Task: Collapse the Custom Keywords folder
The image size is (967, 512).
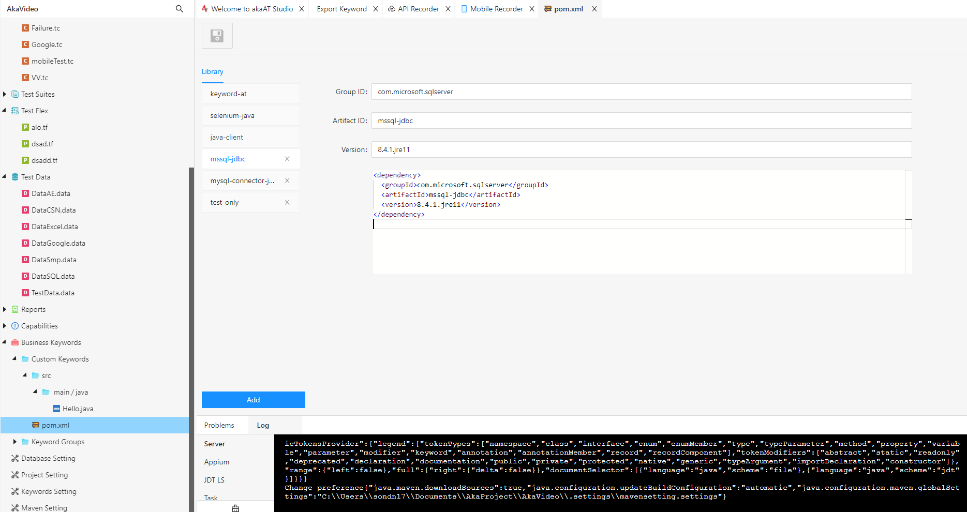Action: click(x=14, y=359)
